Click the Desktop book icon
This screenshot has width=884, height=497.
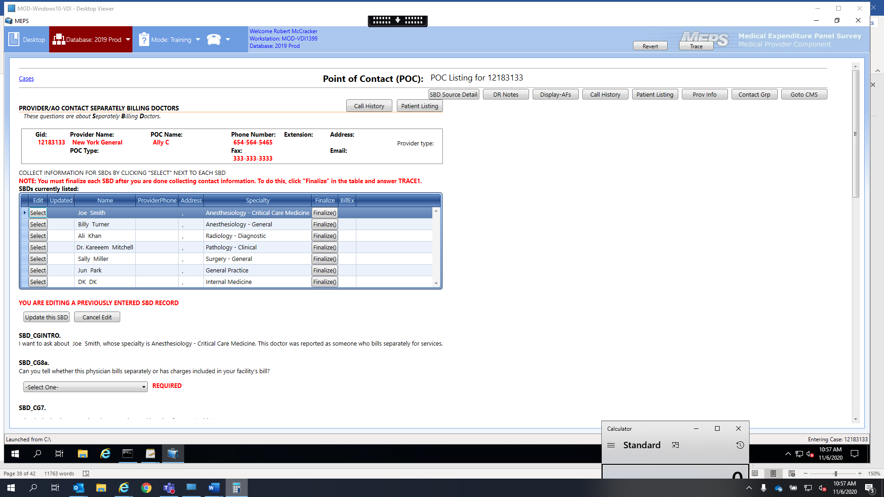point(14,39)
